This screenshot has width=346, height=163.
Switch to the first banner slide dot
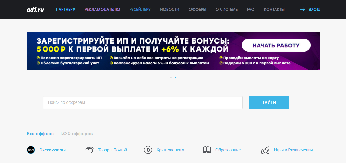171,77
